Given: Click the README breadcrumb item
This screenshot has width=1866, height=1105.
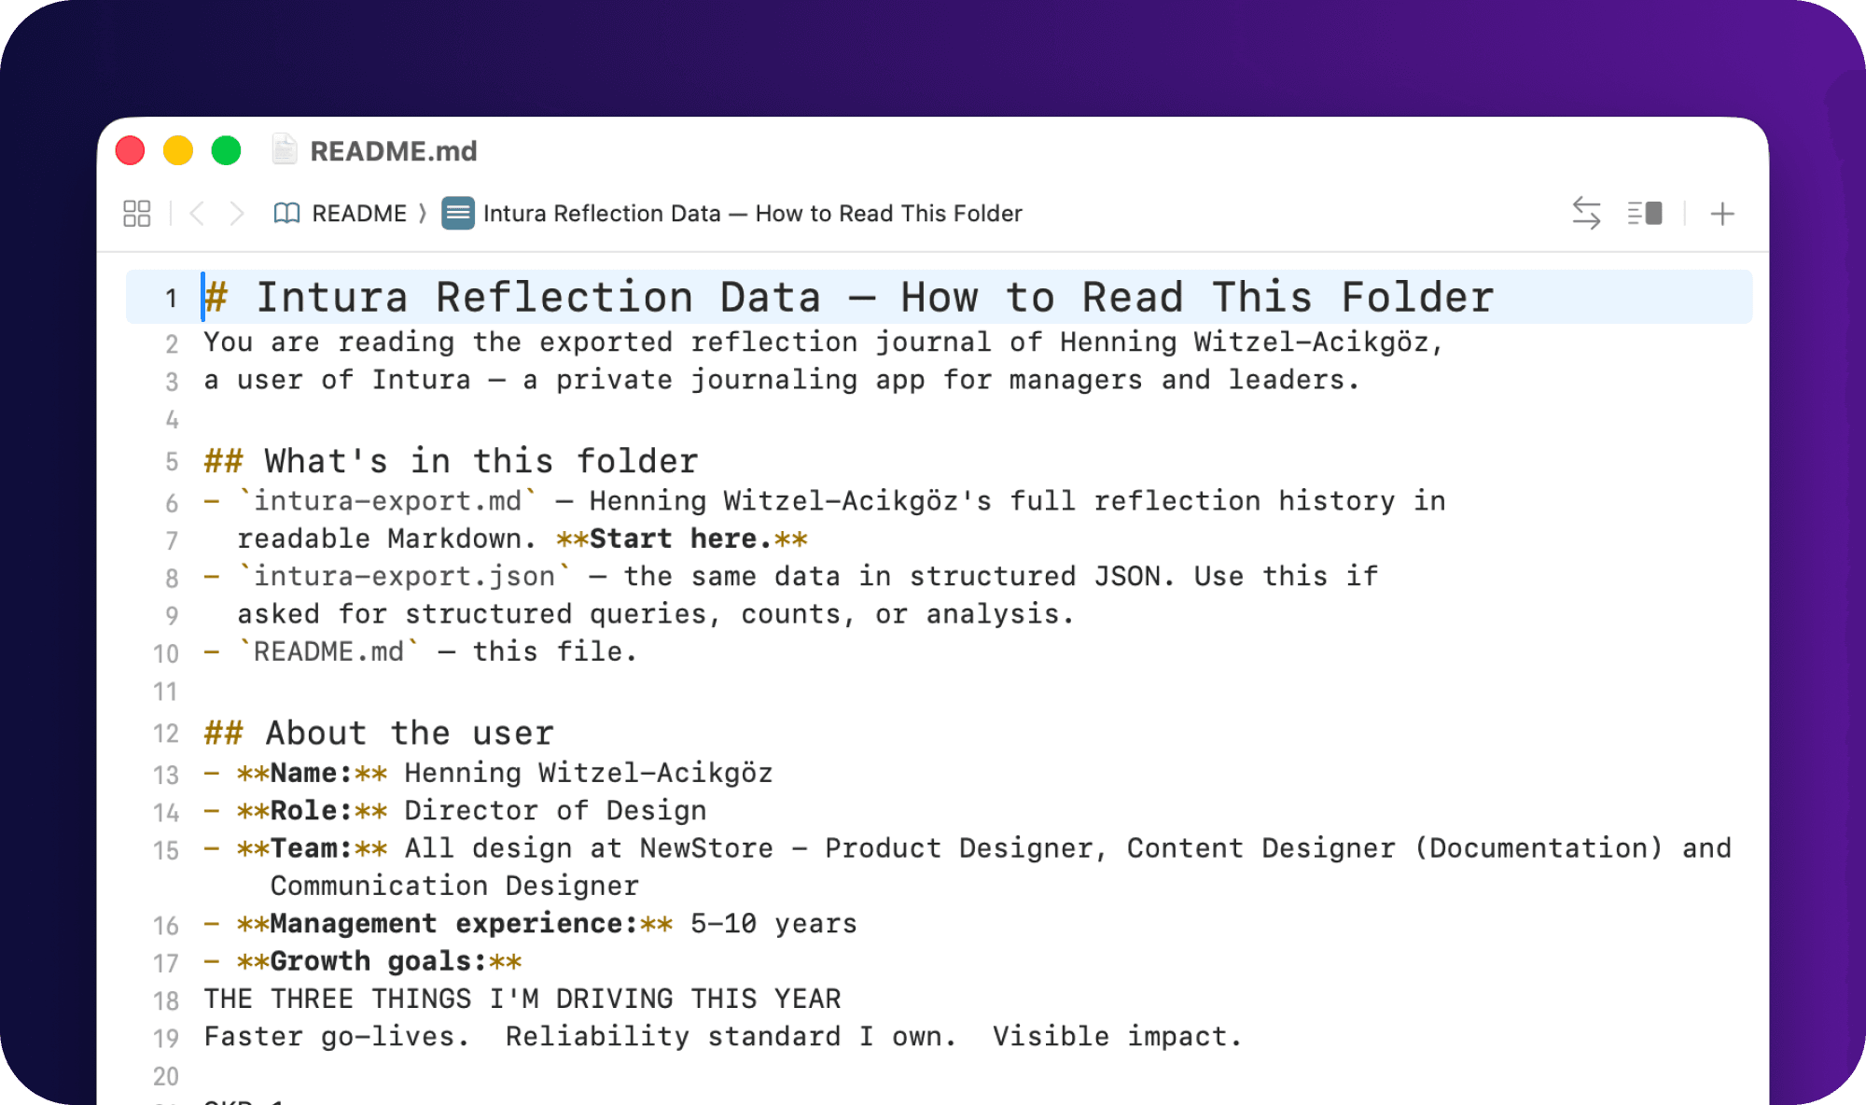Looking at the screenshot, I should (x=359, y=214).
